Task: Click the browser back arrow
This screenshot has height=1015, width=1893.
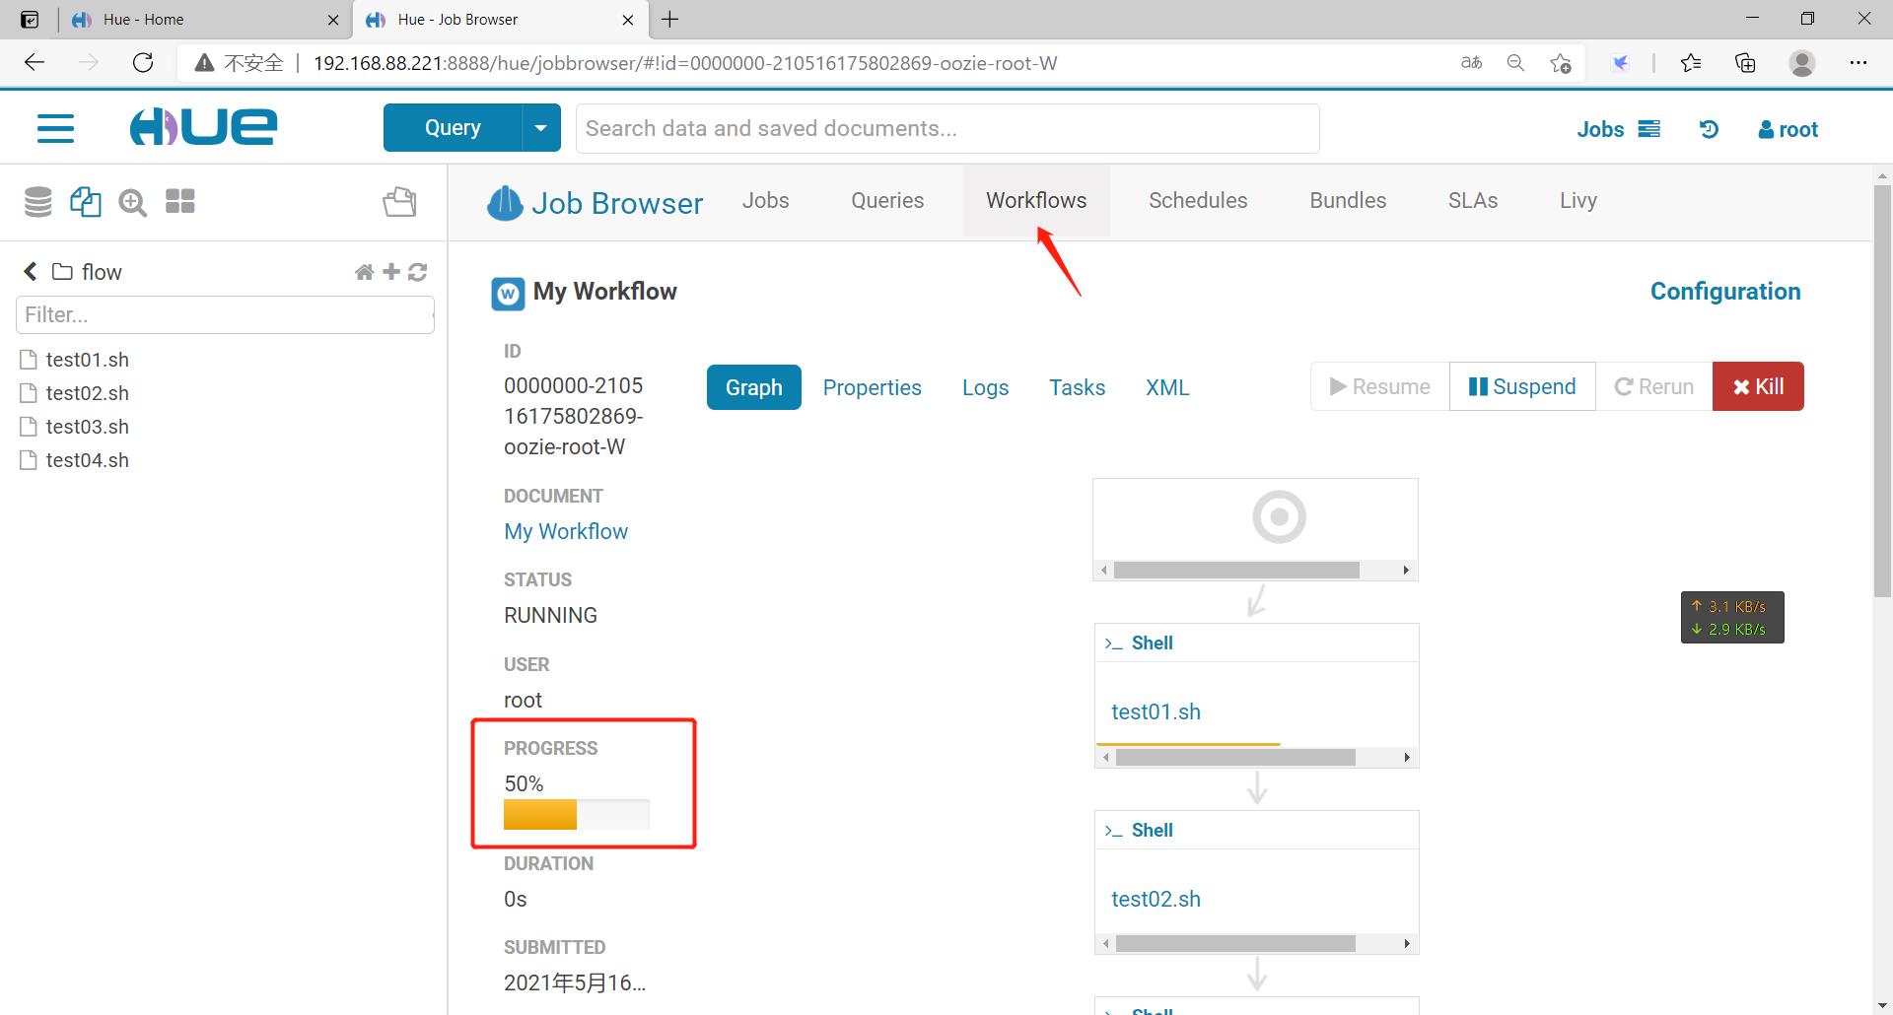Action: coord(35,63)
